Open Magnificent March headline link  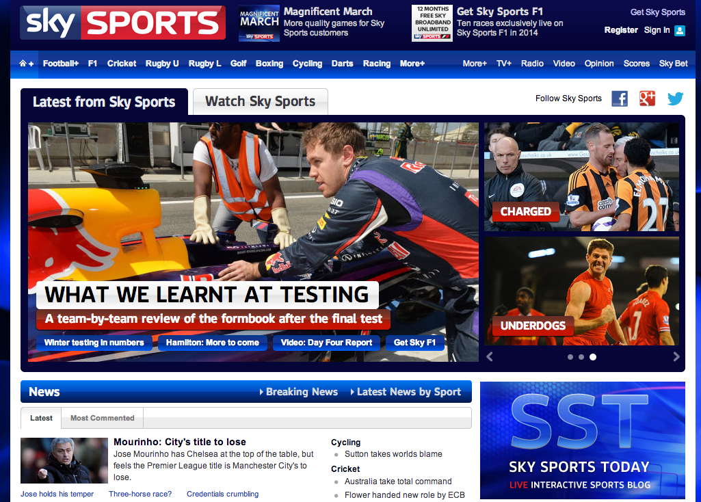click(x=328, y=12)
